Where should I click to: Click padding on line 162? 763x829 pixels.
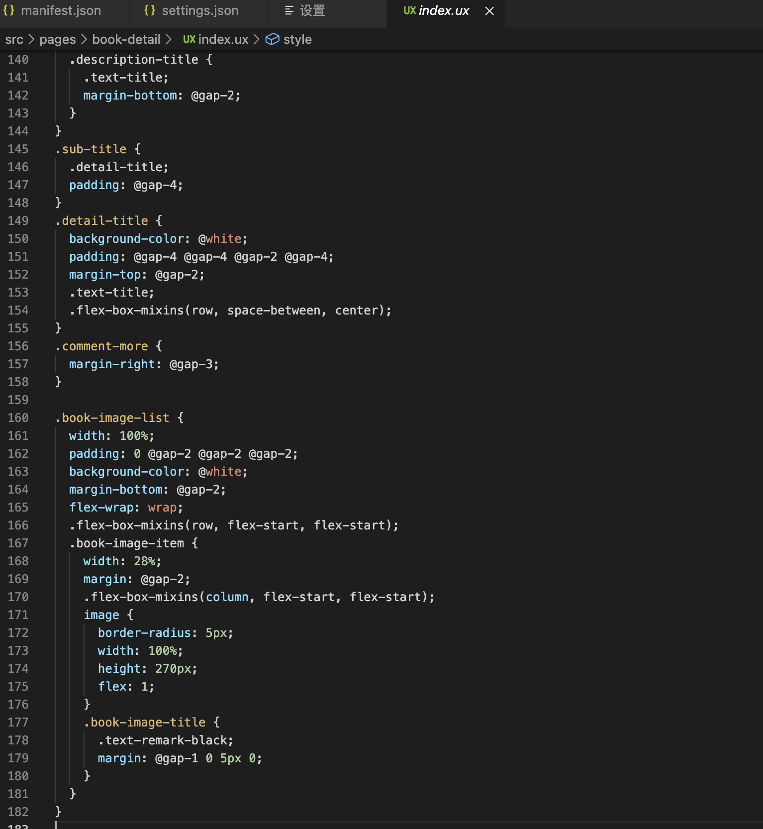[94, 454]
